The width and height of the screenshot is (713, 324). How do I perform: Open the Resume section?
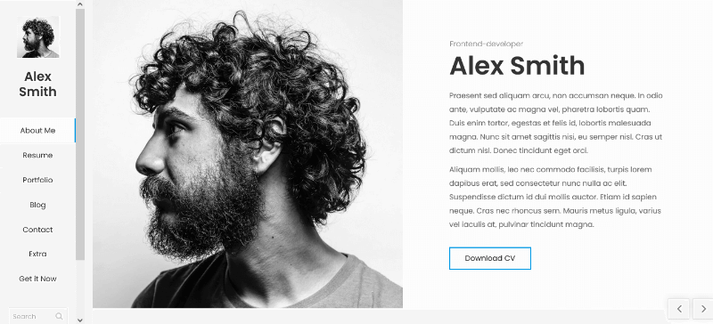pos(37,155)
